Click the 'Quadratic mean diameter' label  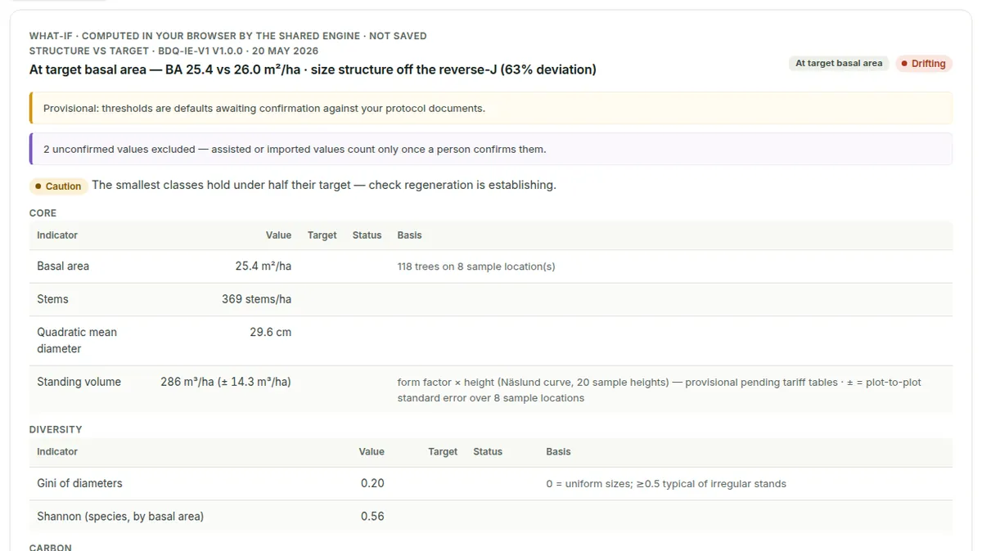pyautogui.click(x=77, y=340)
